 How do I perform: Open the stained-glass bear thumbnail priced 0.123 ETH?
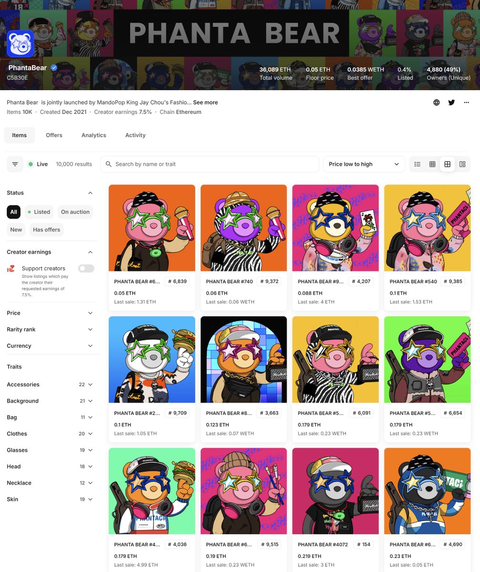point(244,359)
